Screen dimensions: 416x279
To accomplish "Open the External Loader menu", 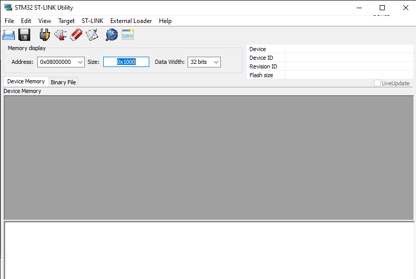I will point(131,21).
